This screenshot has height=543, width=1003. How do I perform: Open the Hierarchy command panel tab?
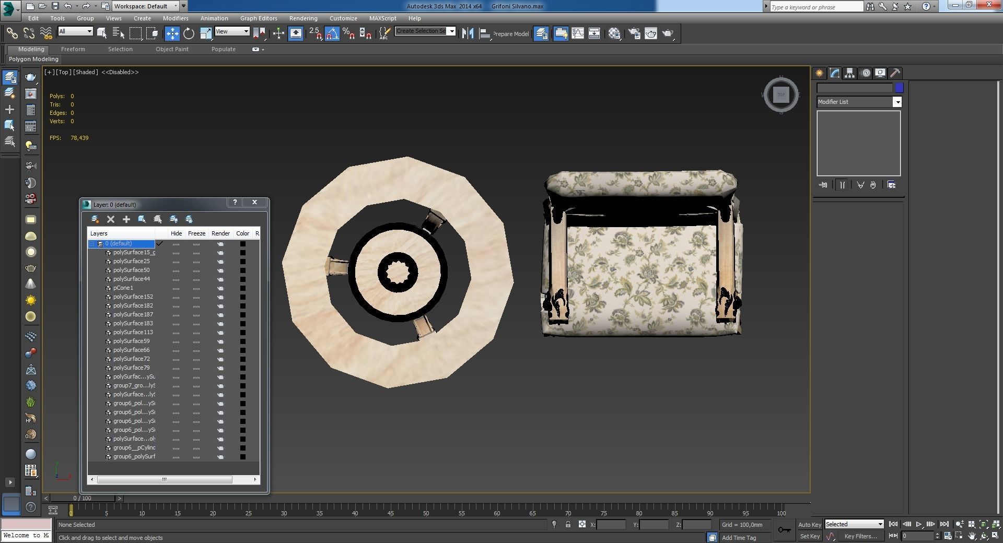[849, 73]
